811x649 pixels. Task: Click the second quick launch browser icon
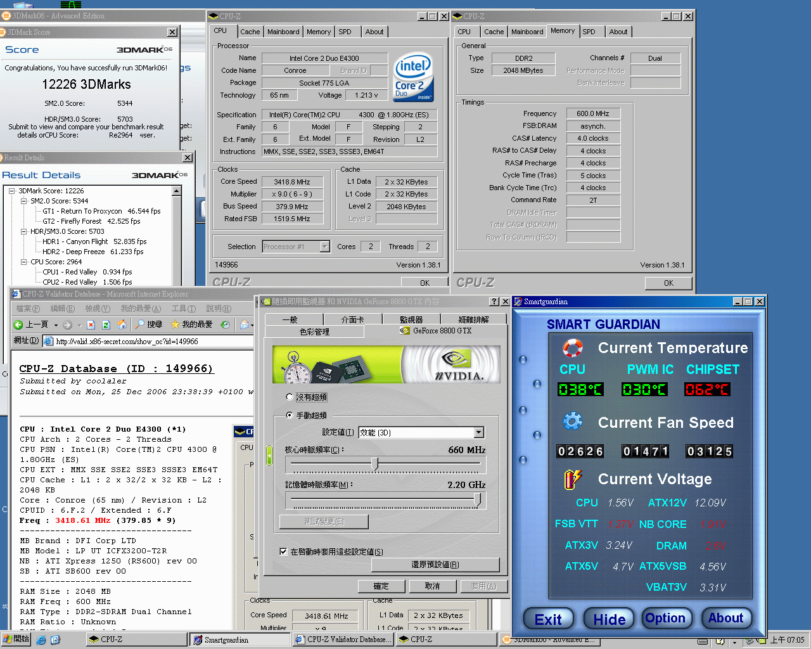tap(55, 640)
